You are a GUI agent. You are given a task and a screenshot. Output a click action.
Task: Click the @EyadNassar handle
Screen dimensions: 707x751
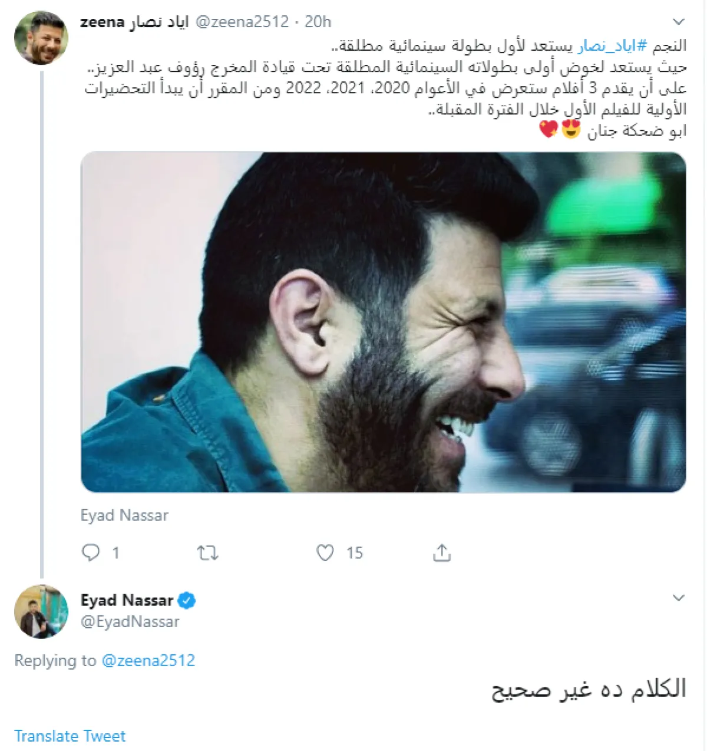[130, 622]
